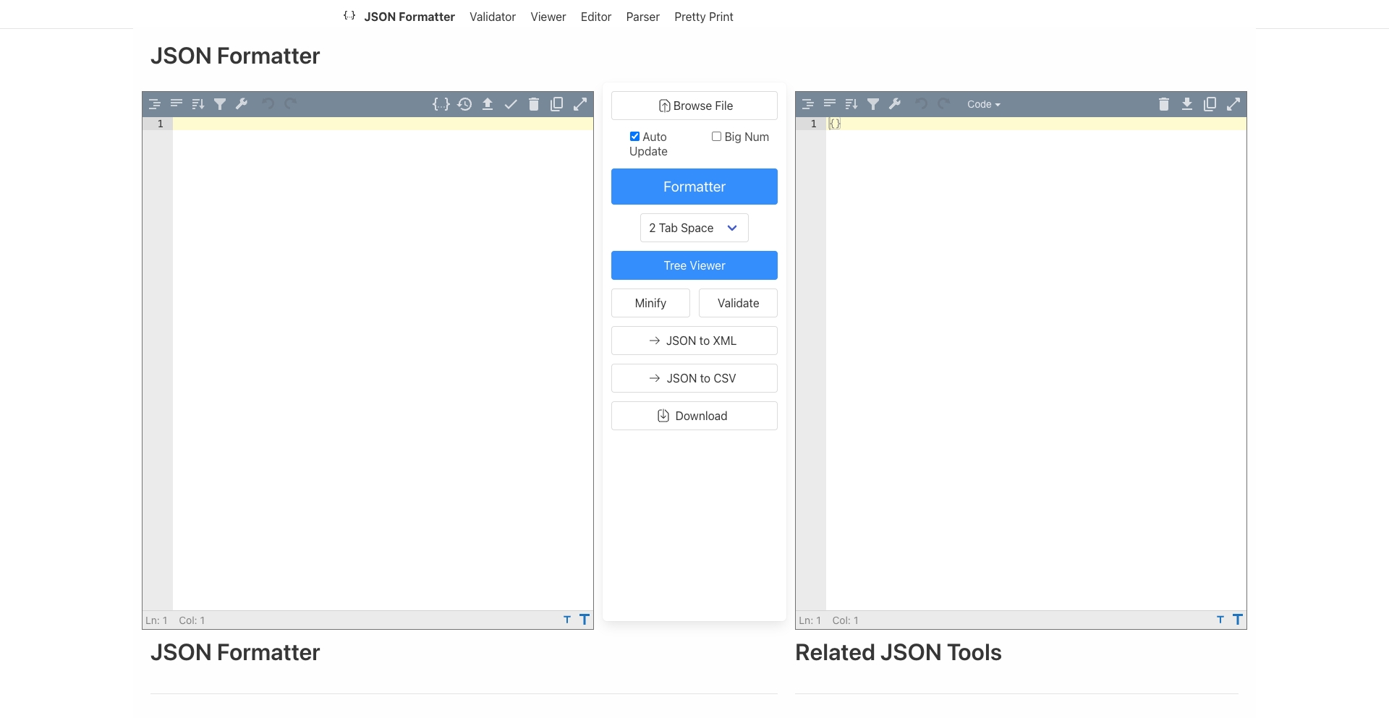
Task: Expand the right editor to fullscreen
Action: [1233, 103]
